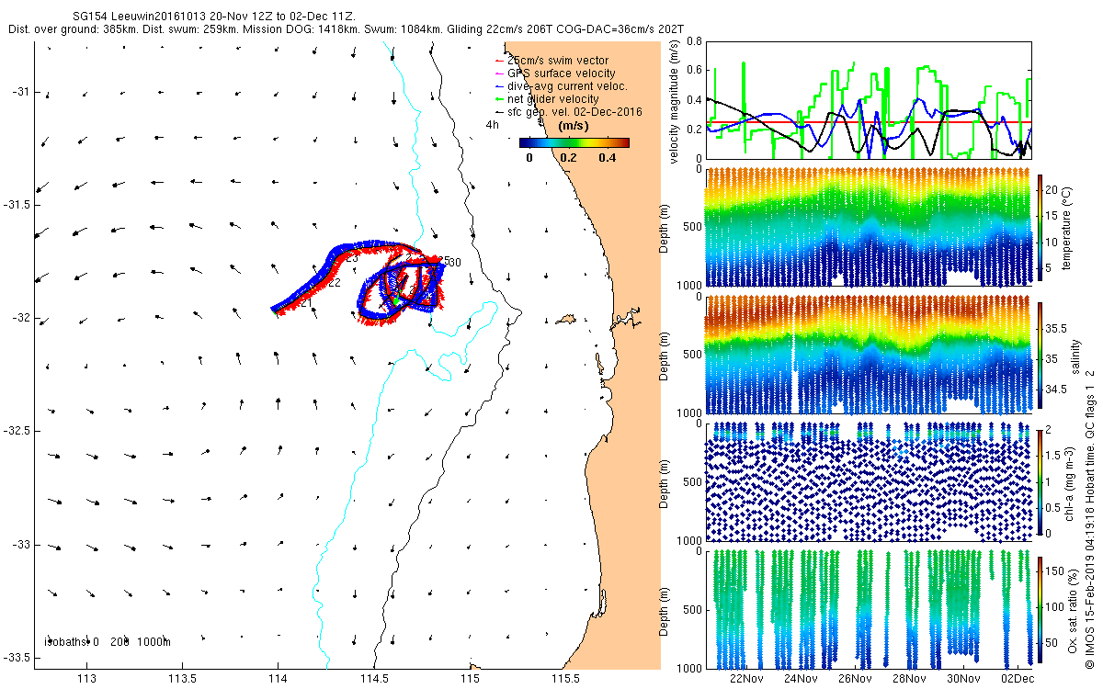This screenshot has width=1103, height=689.
Task: Select the '25cm/s swim vector' legend entry
Action: pos(551,61)
